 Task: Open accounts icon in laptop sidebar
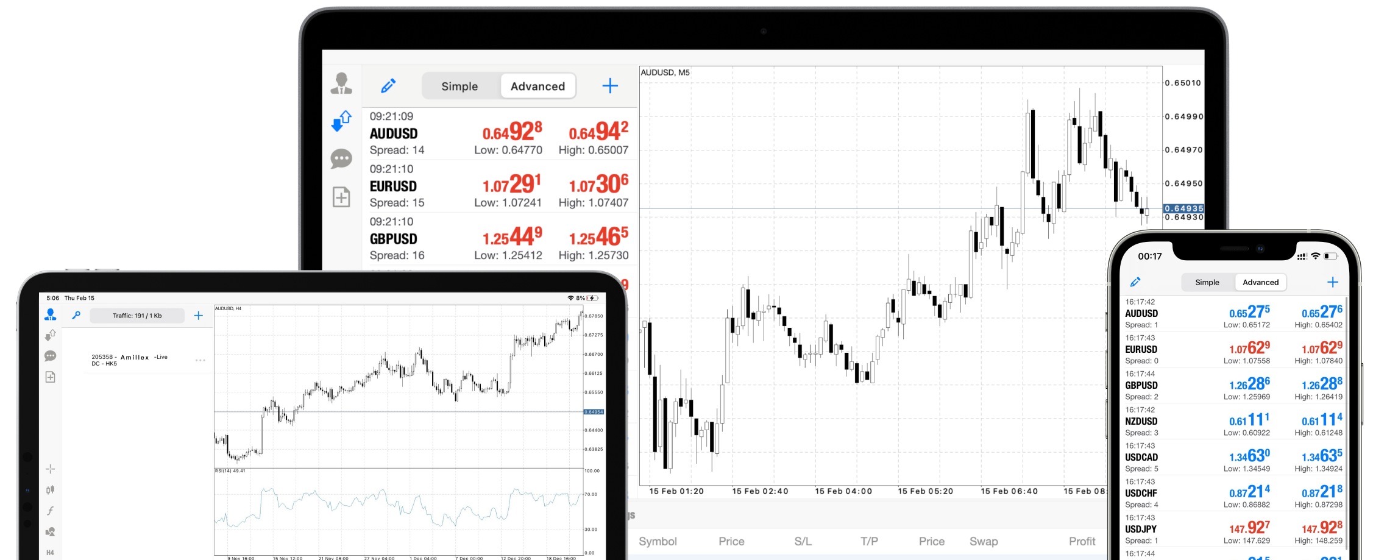click(341, 83)
